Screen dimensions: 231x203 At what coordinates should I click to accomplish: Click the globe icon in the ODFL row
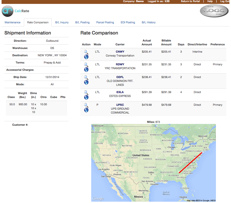coord(86,82)
